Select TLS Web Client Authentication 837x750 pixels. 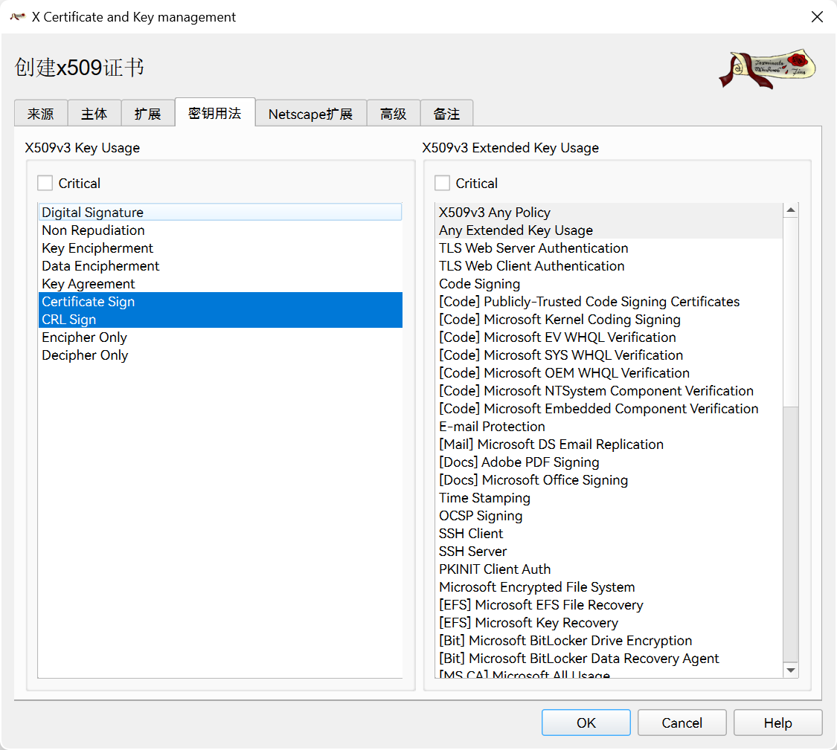[x=609, y=265]
